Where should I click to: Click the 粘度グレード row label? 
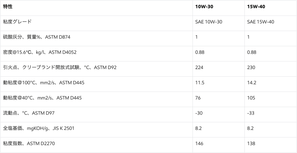point(17,22)
